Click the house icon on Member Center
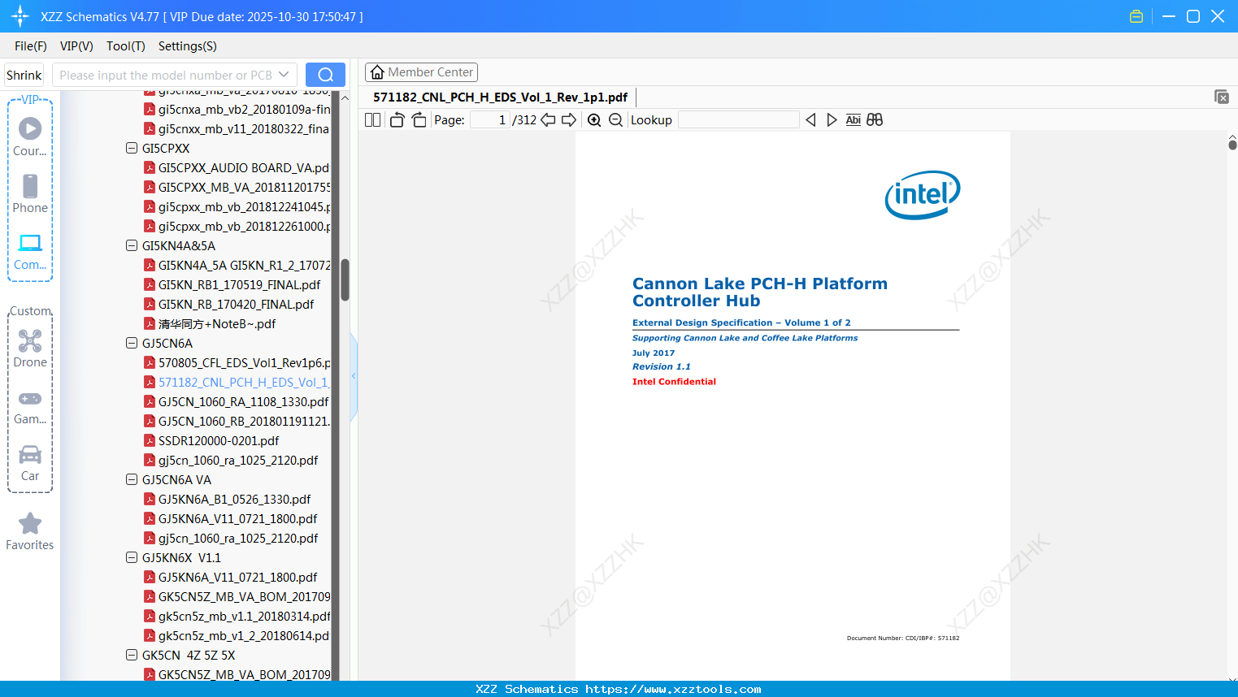Viewport: 1238px width, 697px height. click(x=377, y=72)
